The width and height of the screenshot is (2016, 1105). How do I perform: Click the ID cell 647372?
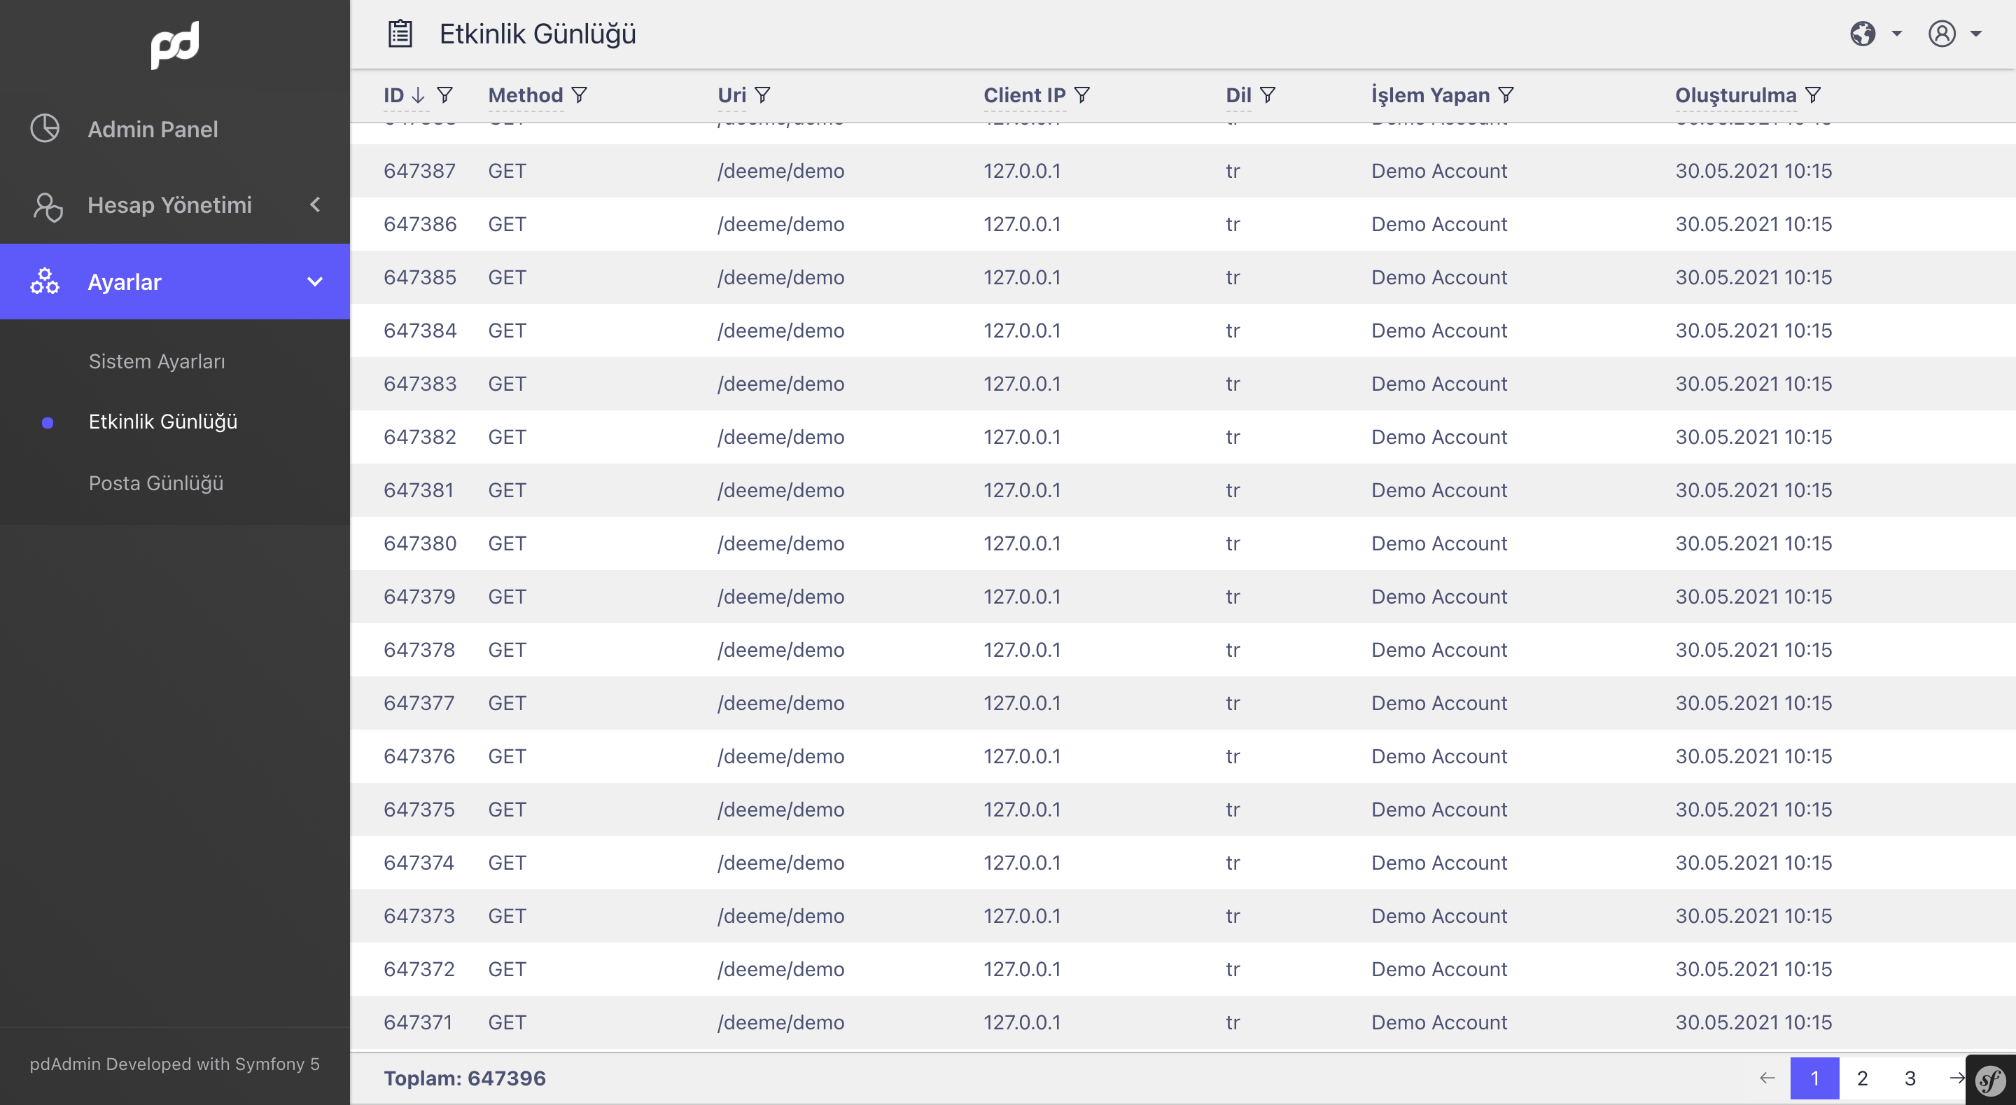(419, 970)
